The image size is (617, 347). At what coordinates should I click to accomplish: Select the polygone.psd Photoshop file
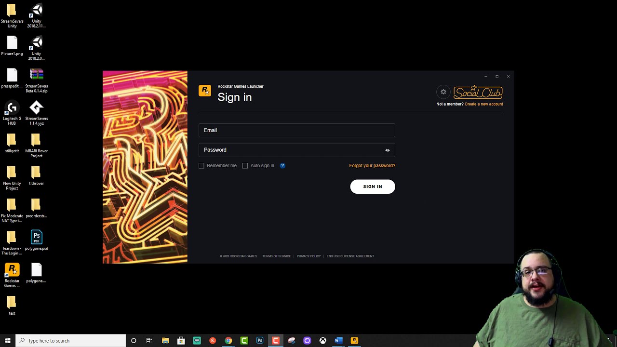(x=37, y=240)
